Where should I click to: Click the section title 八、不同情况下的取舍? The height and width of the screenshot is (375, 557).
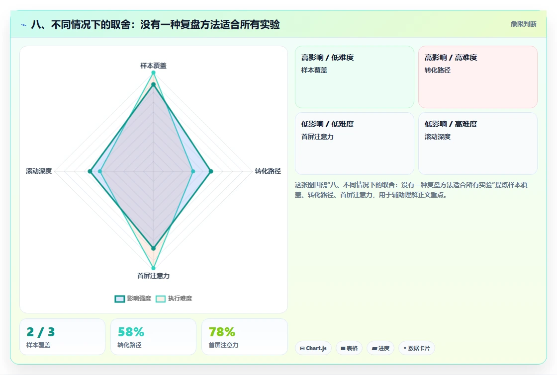pyautogui.click(x=155, y=24)
